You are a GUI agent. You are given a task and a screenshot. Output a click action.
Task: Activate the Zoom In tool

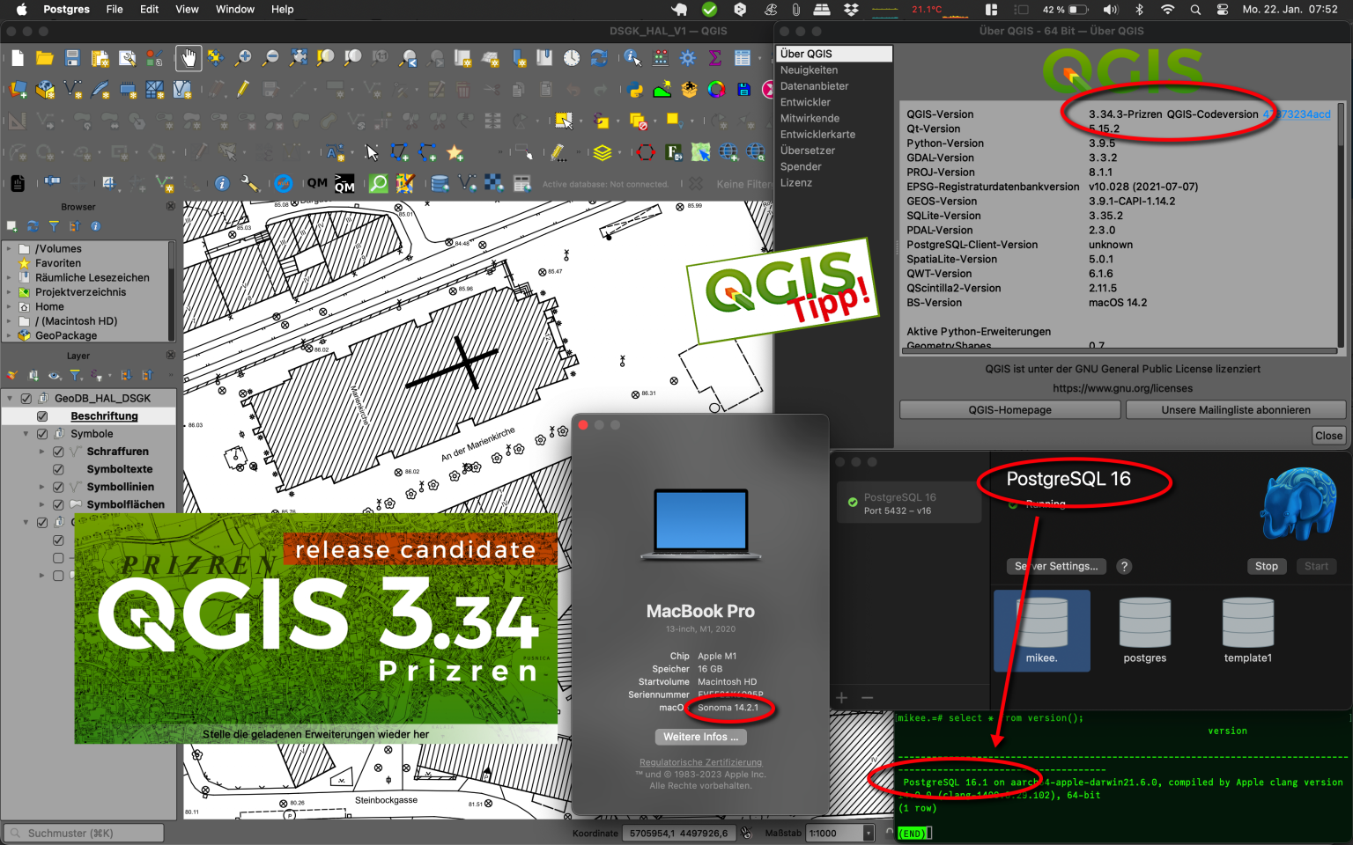(244, 58)
